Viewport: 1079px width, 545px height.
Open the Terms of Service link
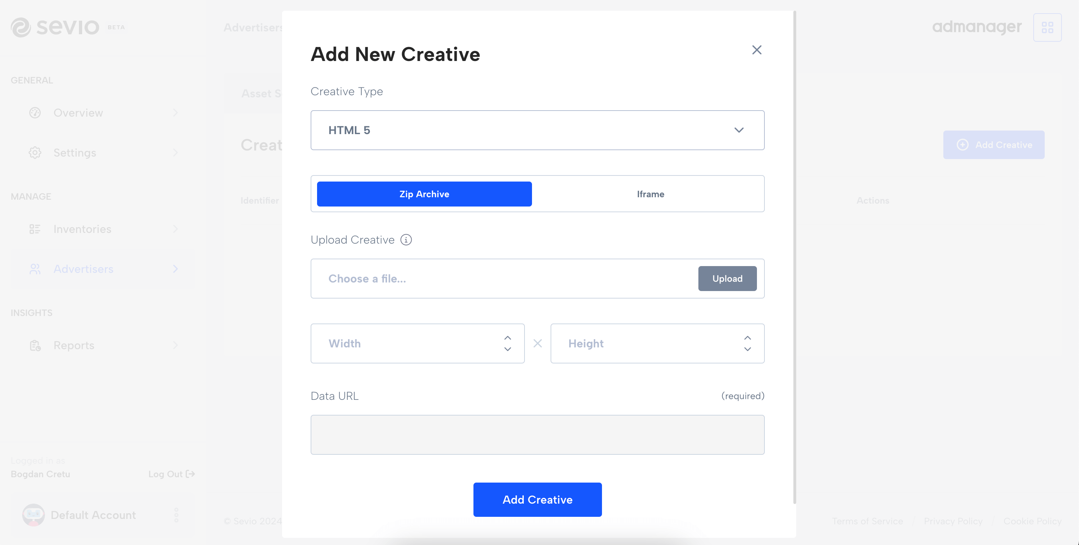point(868,521)
